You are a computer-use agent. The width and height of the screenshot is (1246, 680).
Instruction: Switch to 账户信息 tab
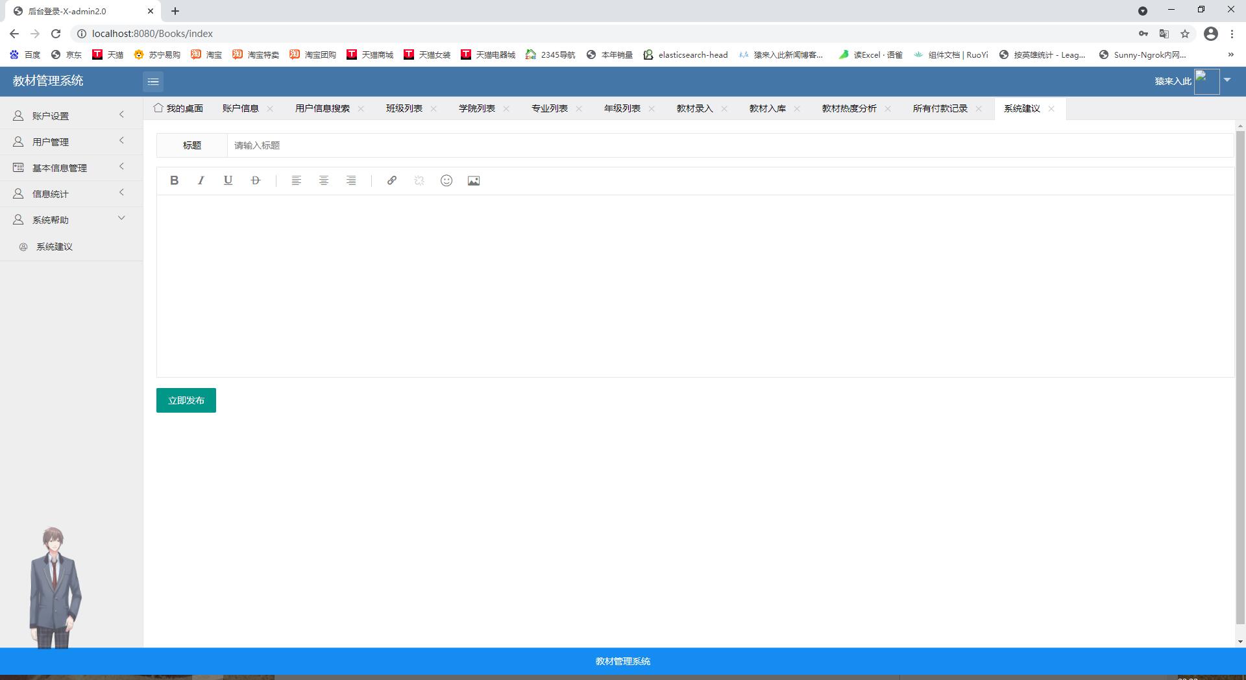[241, 108]
